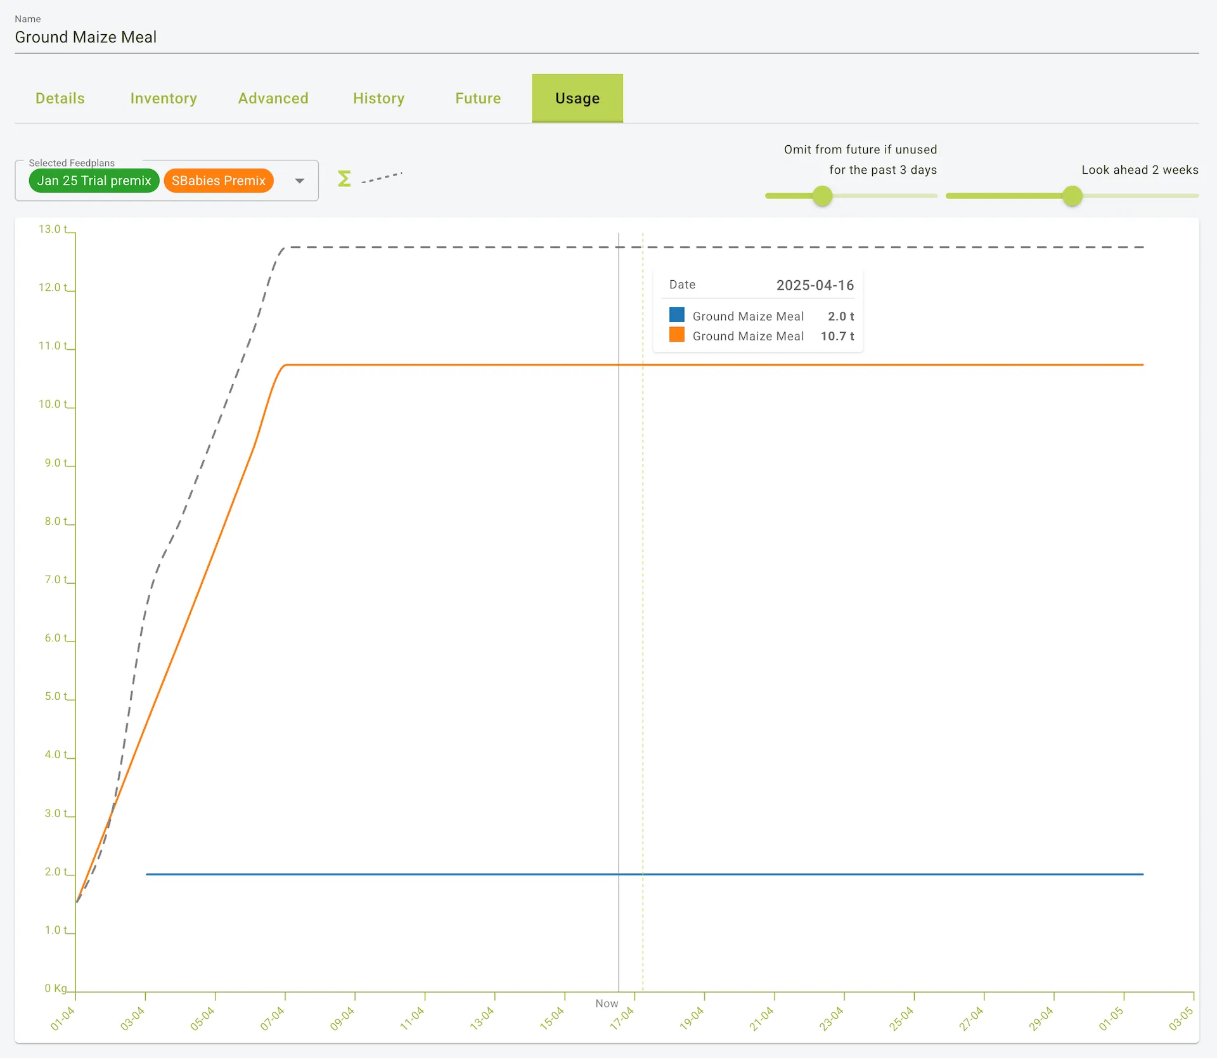Click the active Usage tab

577,98
